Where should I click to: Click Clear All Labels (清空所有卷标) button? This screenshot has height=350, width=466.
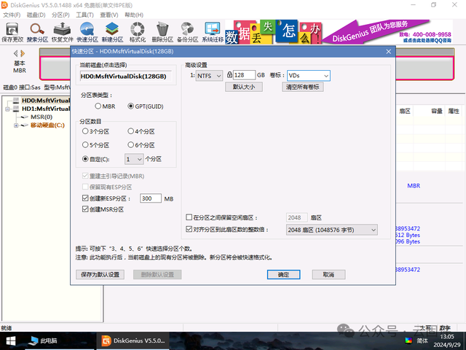click(303, 87)
